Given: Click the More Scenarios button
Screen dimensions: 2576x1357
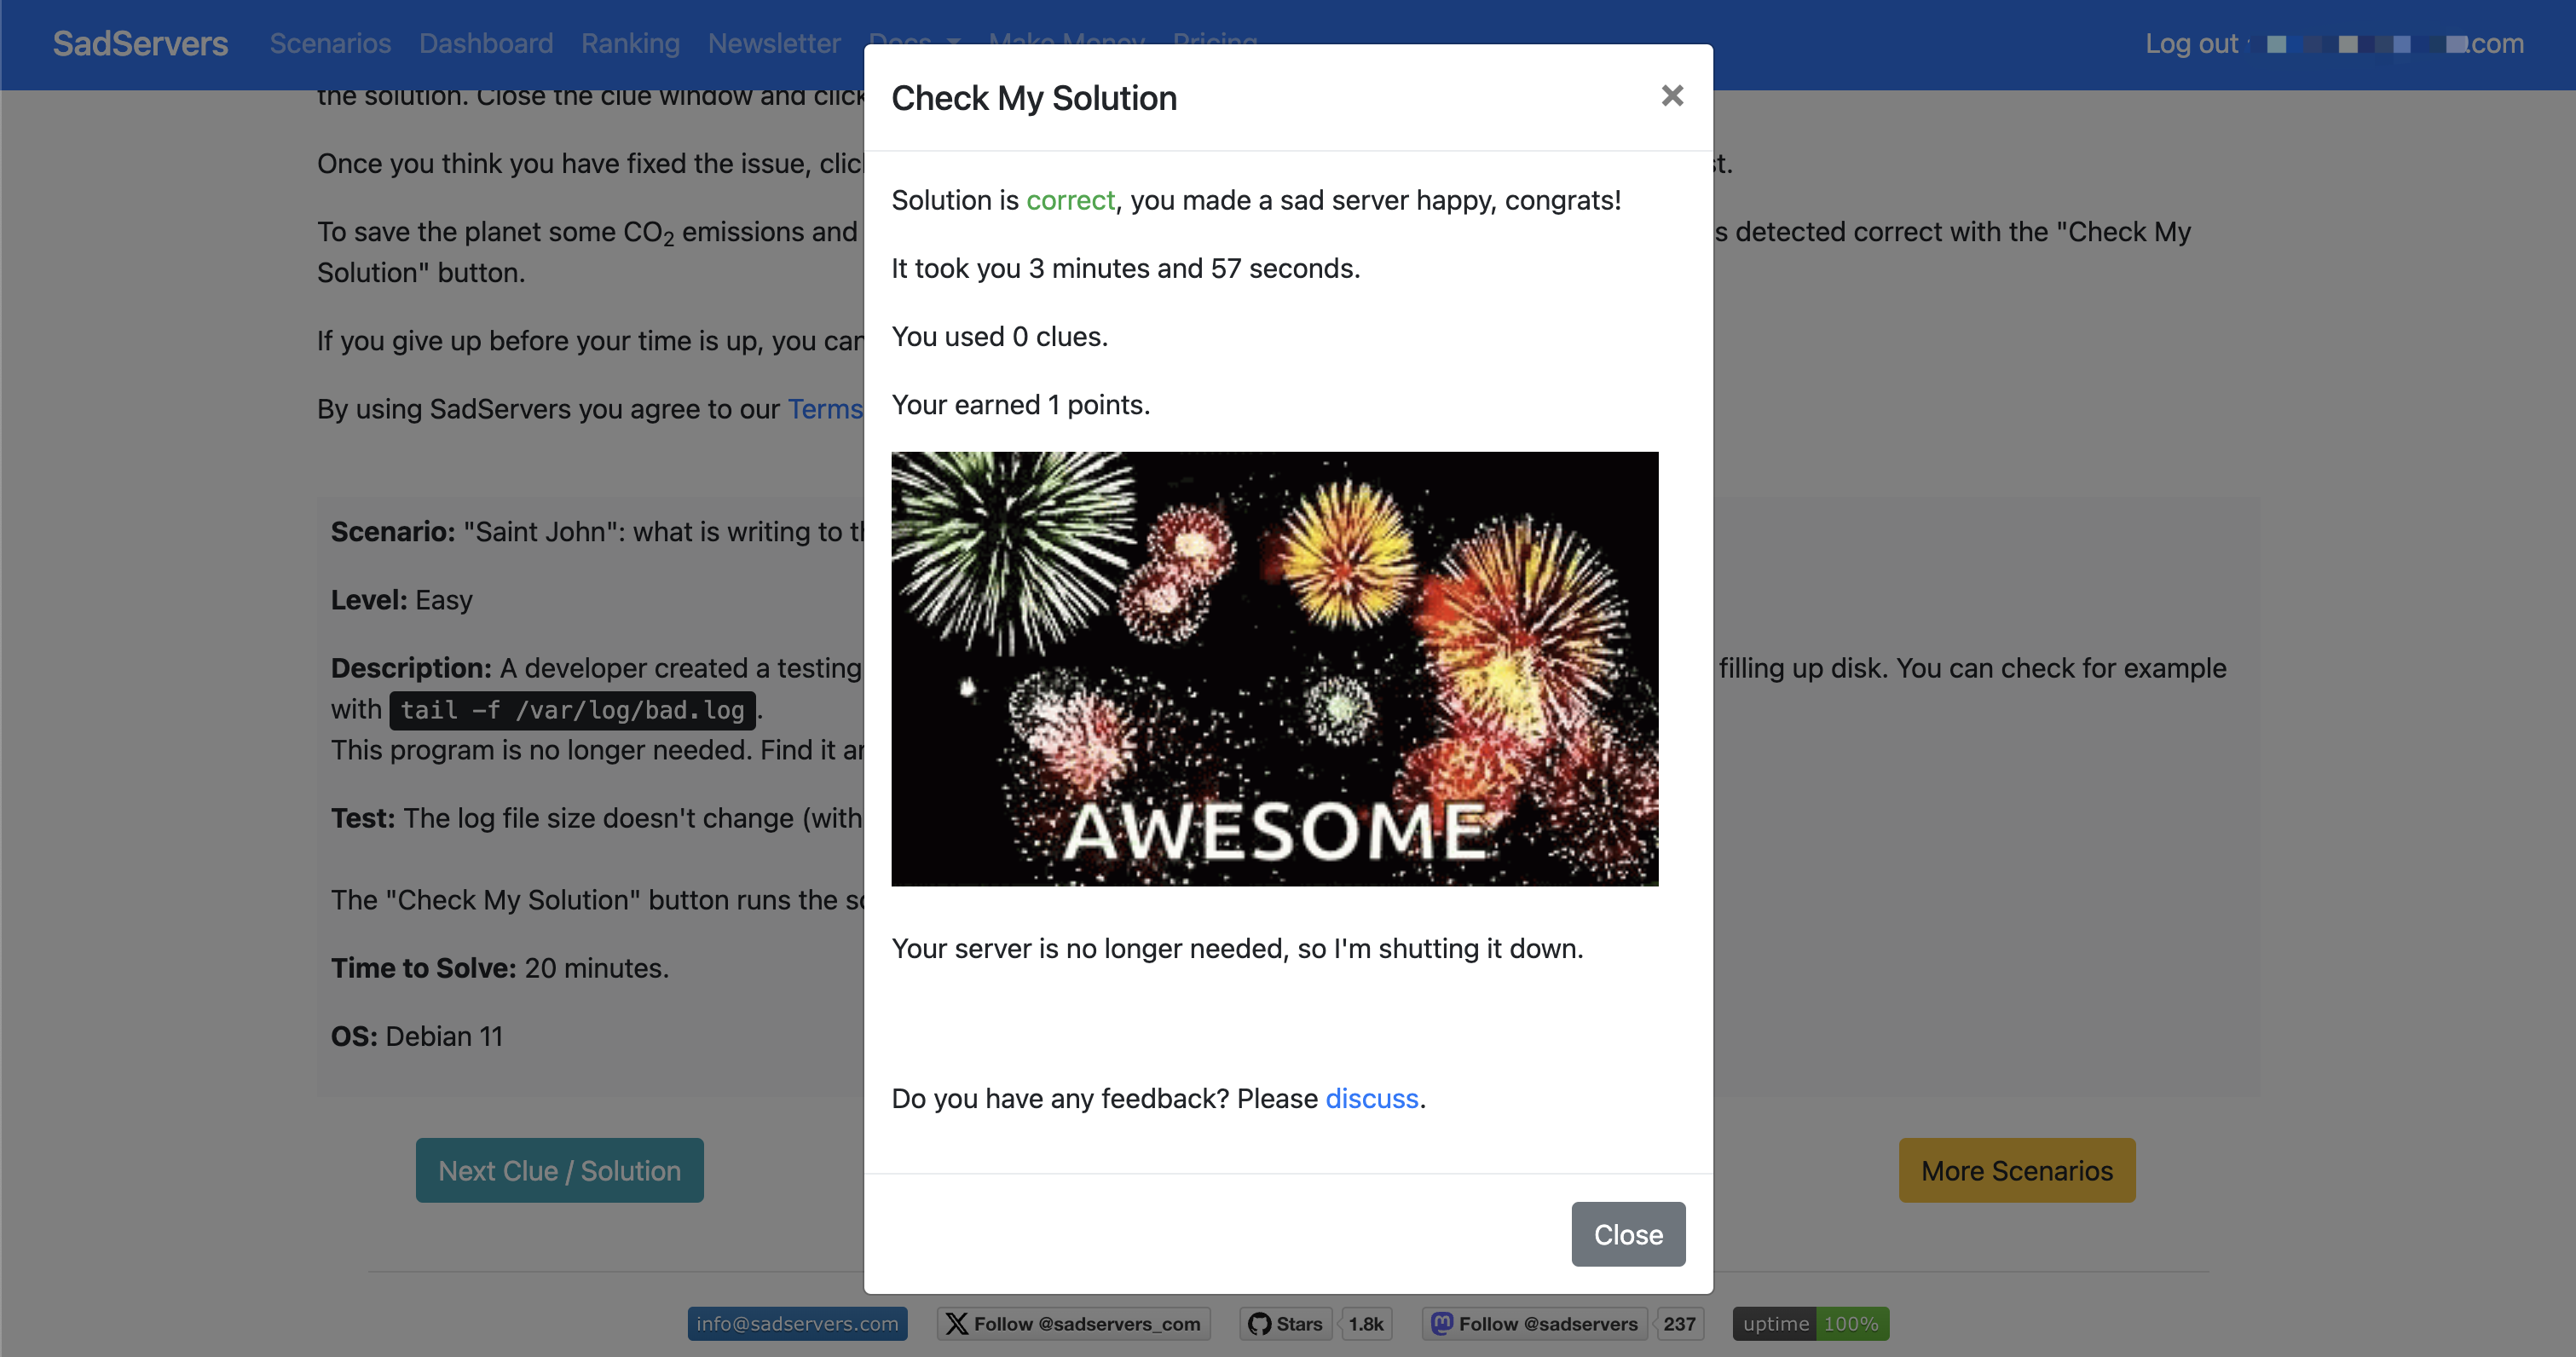Looking at the screenshot, I should coord(2017,1170).
